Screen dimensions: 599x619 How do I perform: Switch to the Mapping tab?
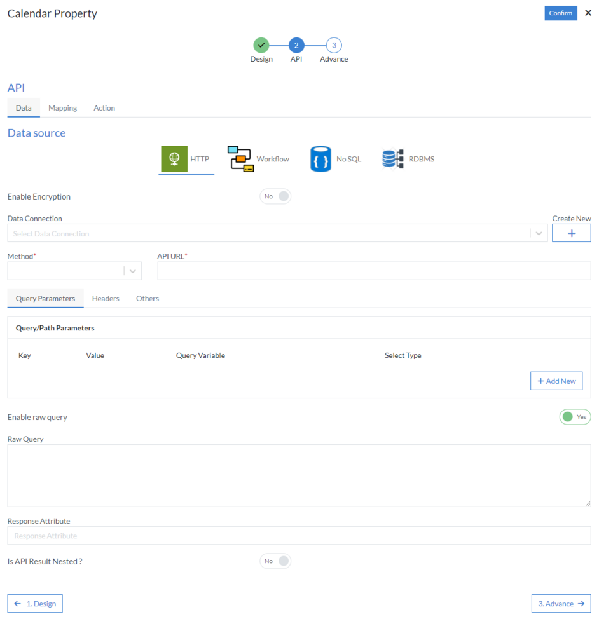62,107
